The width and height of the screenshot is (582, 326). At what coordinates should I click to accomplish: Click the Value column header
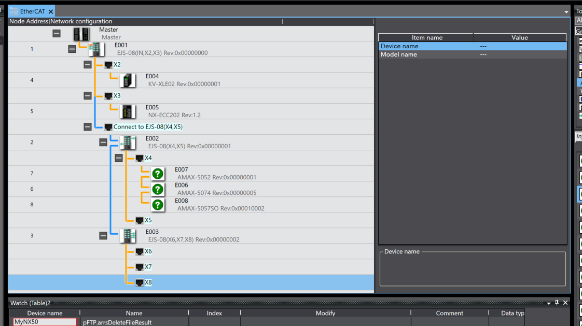pyautogui.click(x=519, y=37)
